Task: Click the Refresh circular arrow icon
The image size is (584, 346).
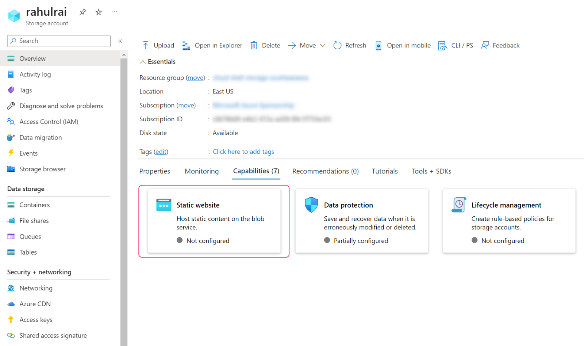Action: click(337, 45)
